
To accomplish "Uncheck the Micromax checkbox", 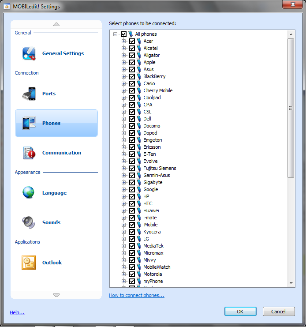I will [x=132, y=253].
